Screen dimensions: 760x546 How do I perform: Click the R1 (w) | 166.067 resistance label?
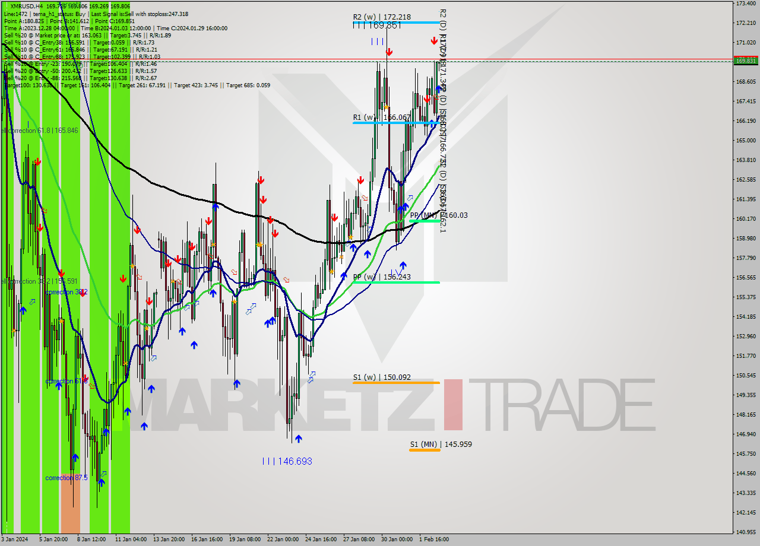pos(382,118)
